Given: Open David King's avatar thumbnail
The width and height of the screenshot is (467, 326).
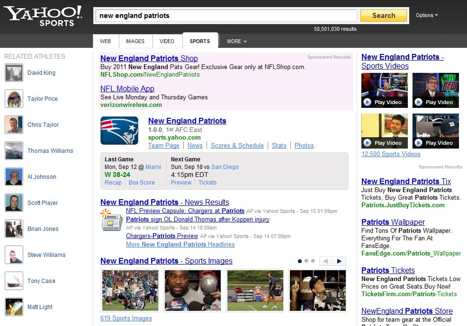Looking at the screenshot, I should click(14, 72).
